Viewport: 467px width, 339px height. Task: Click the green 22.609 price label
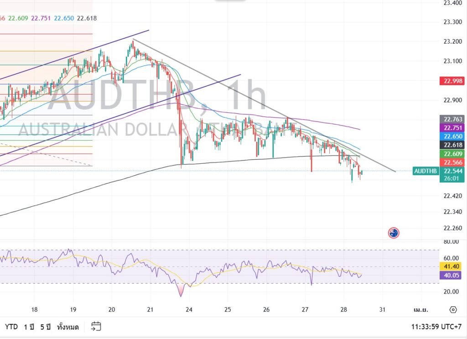click(x=452, y=154)
